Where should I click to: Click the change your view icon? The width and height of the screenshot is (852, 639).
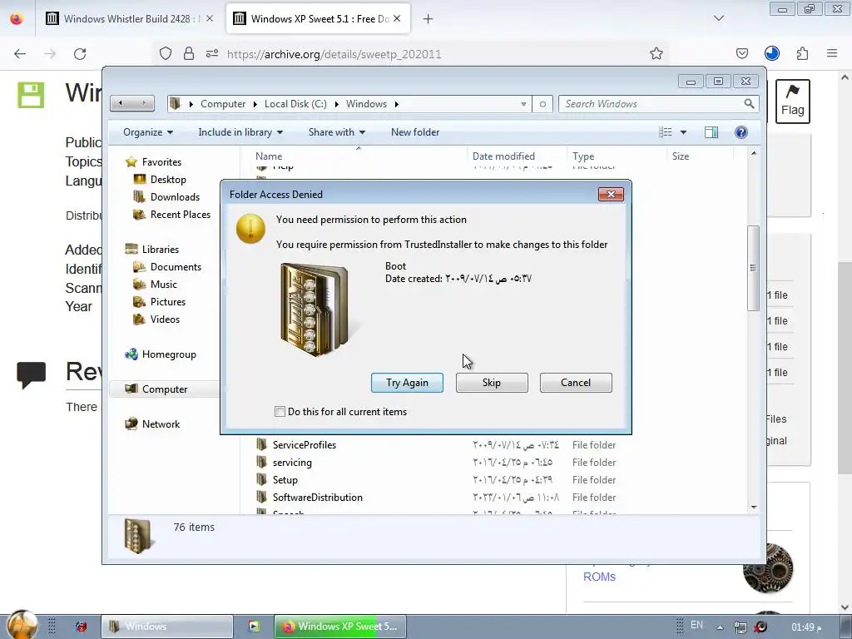(666, 132)
